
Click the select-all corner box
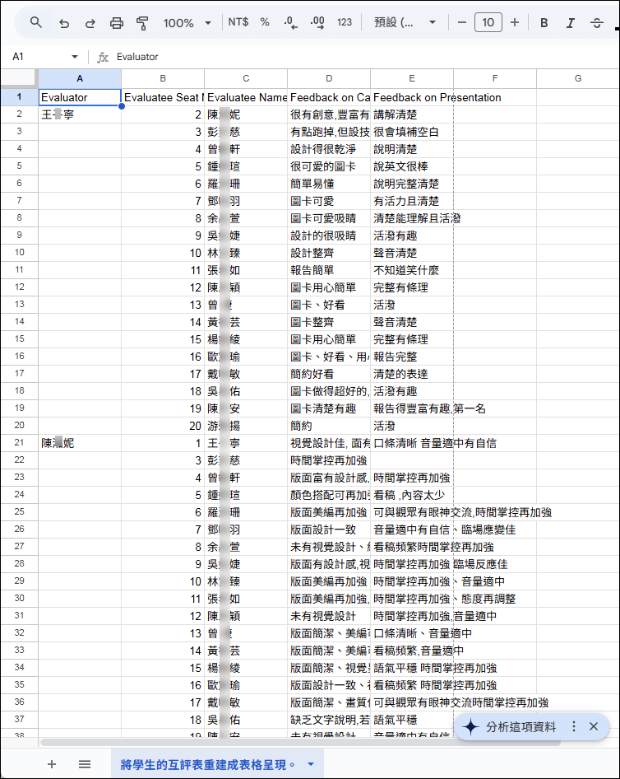[19, 78]
